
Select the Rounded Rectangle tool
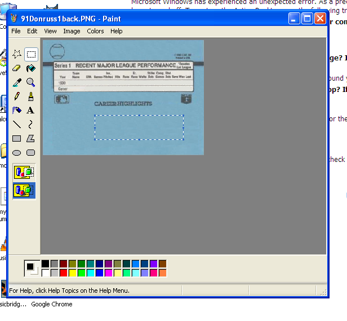tap(31, 153)
